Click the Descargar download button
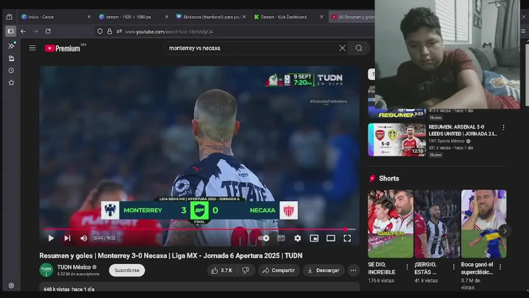The height and width of the screenshot is (298, 529). click(323, 270)
